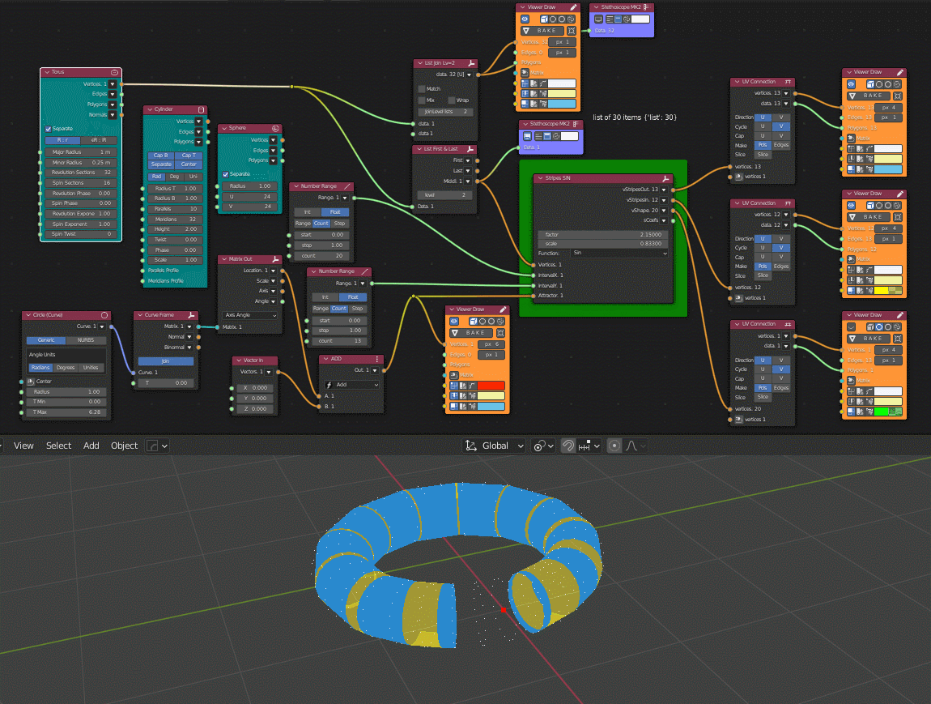Click header icon of UV Connection with vertices 13

point(788,81)
